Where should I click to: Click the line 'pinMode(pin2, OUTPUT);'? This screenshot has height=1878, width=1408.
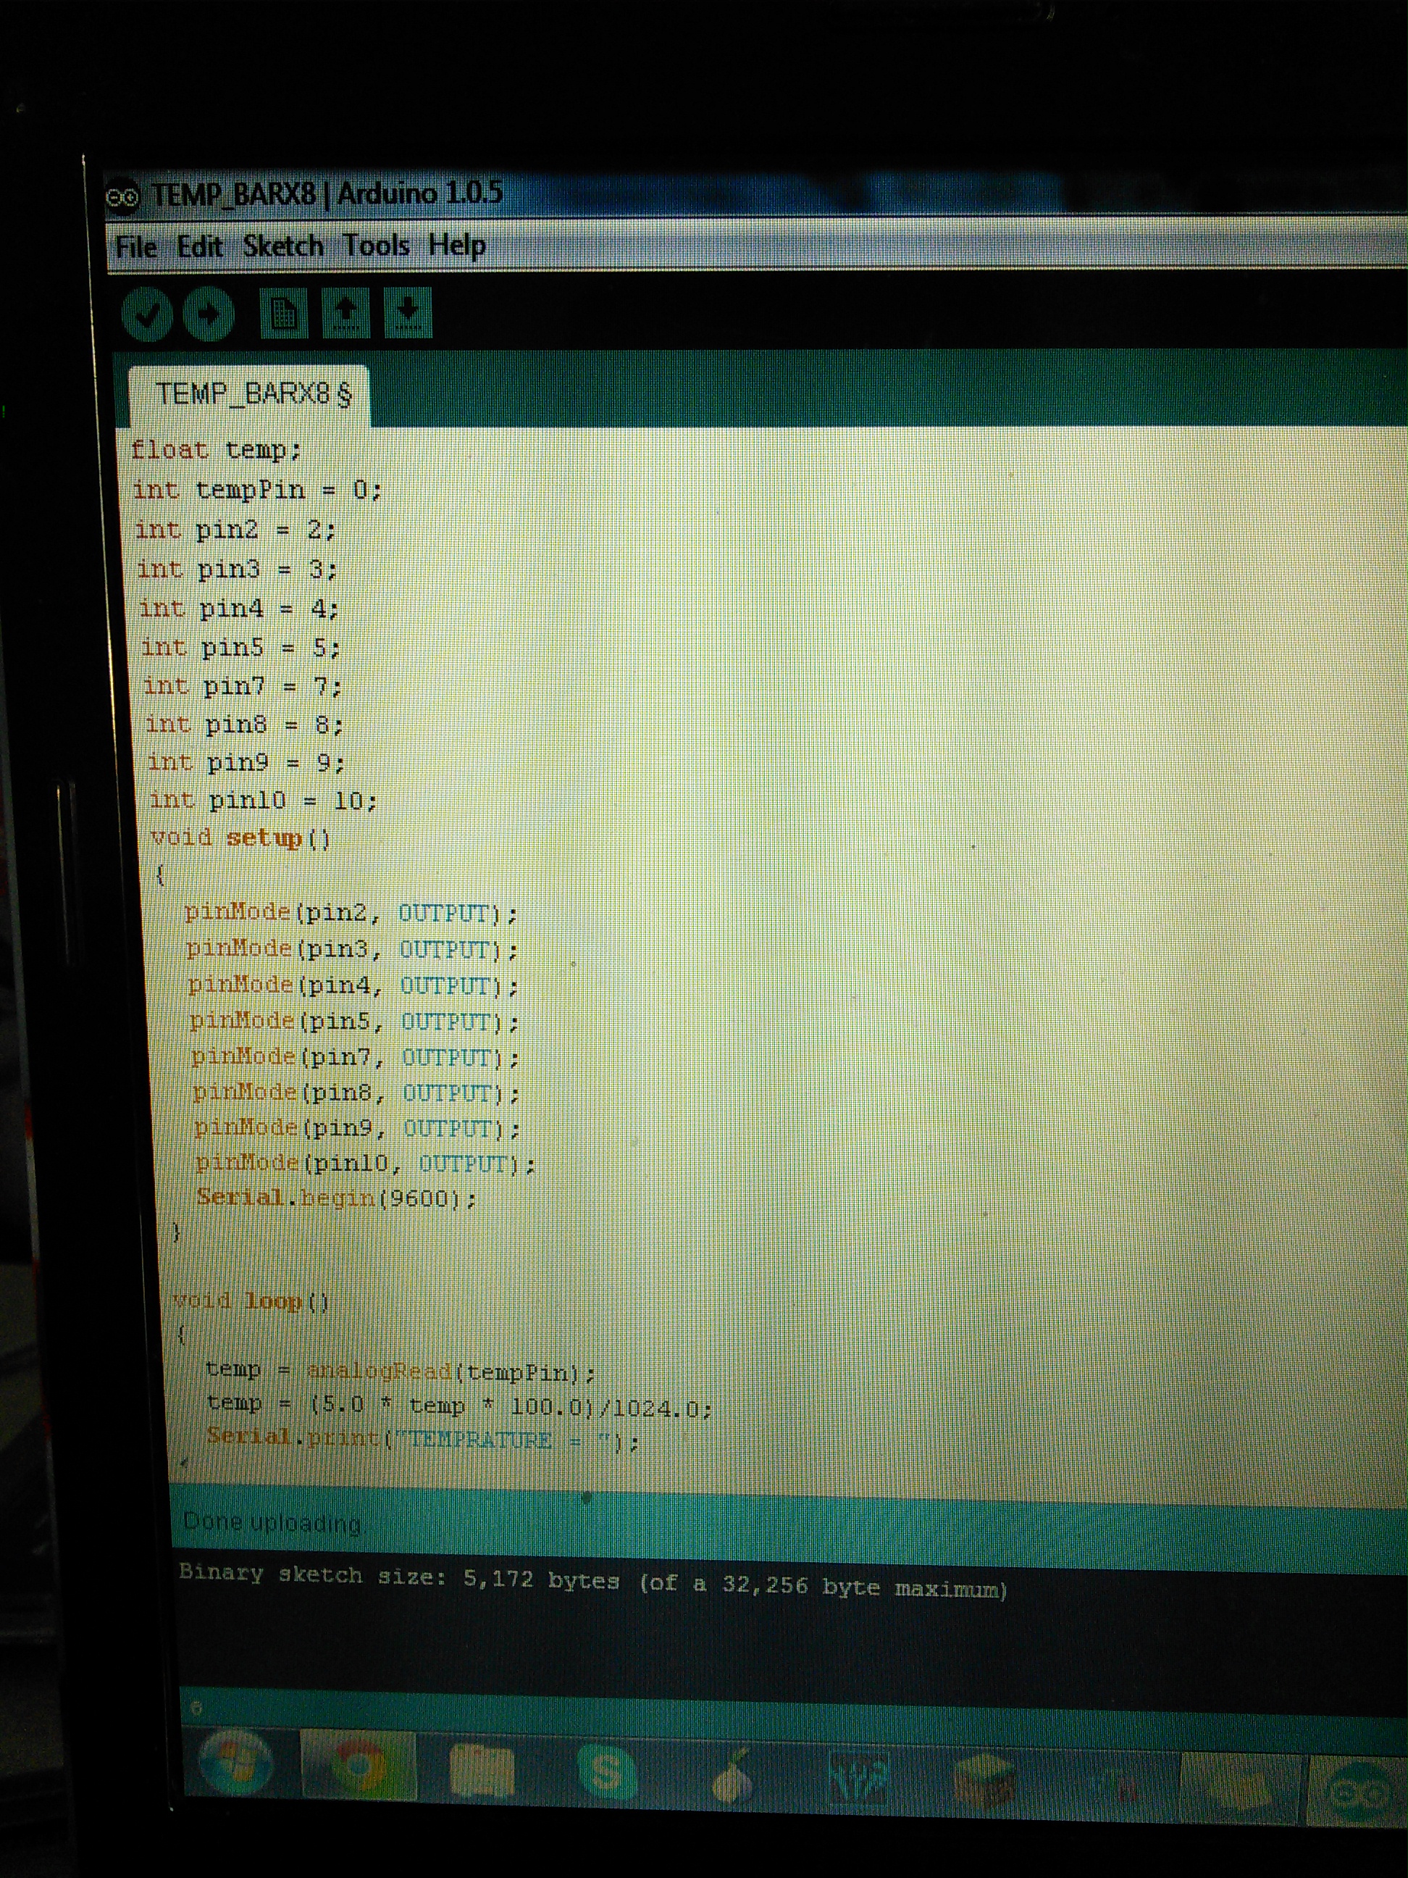pos(351,914)
